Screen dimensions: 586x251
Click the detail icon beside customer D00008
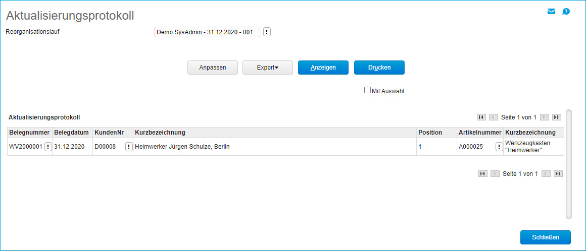pyautogui.click(x=129, y=147)
